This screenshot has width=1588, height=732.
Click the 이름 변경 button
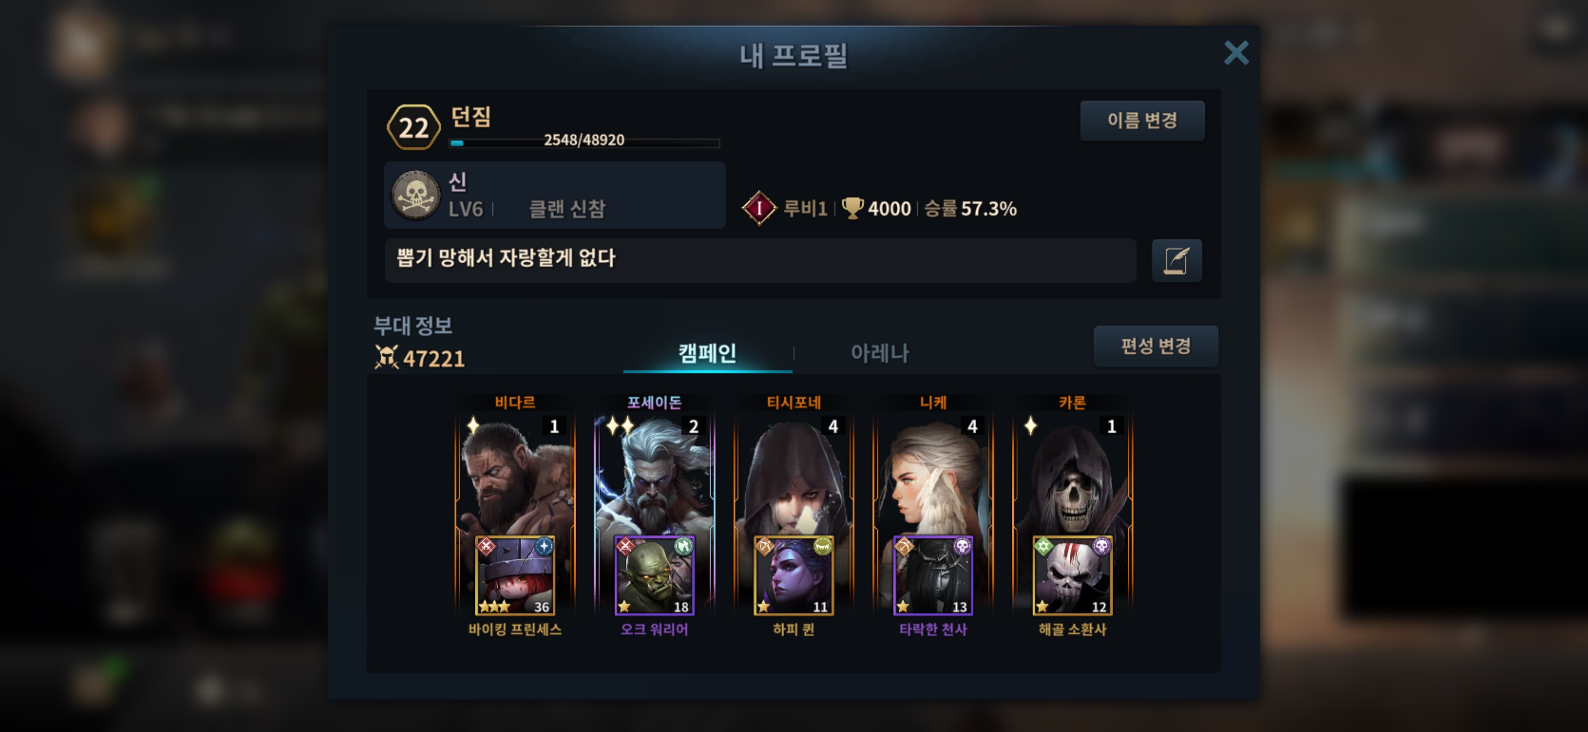1142,120
